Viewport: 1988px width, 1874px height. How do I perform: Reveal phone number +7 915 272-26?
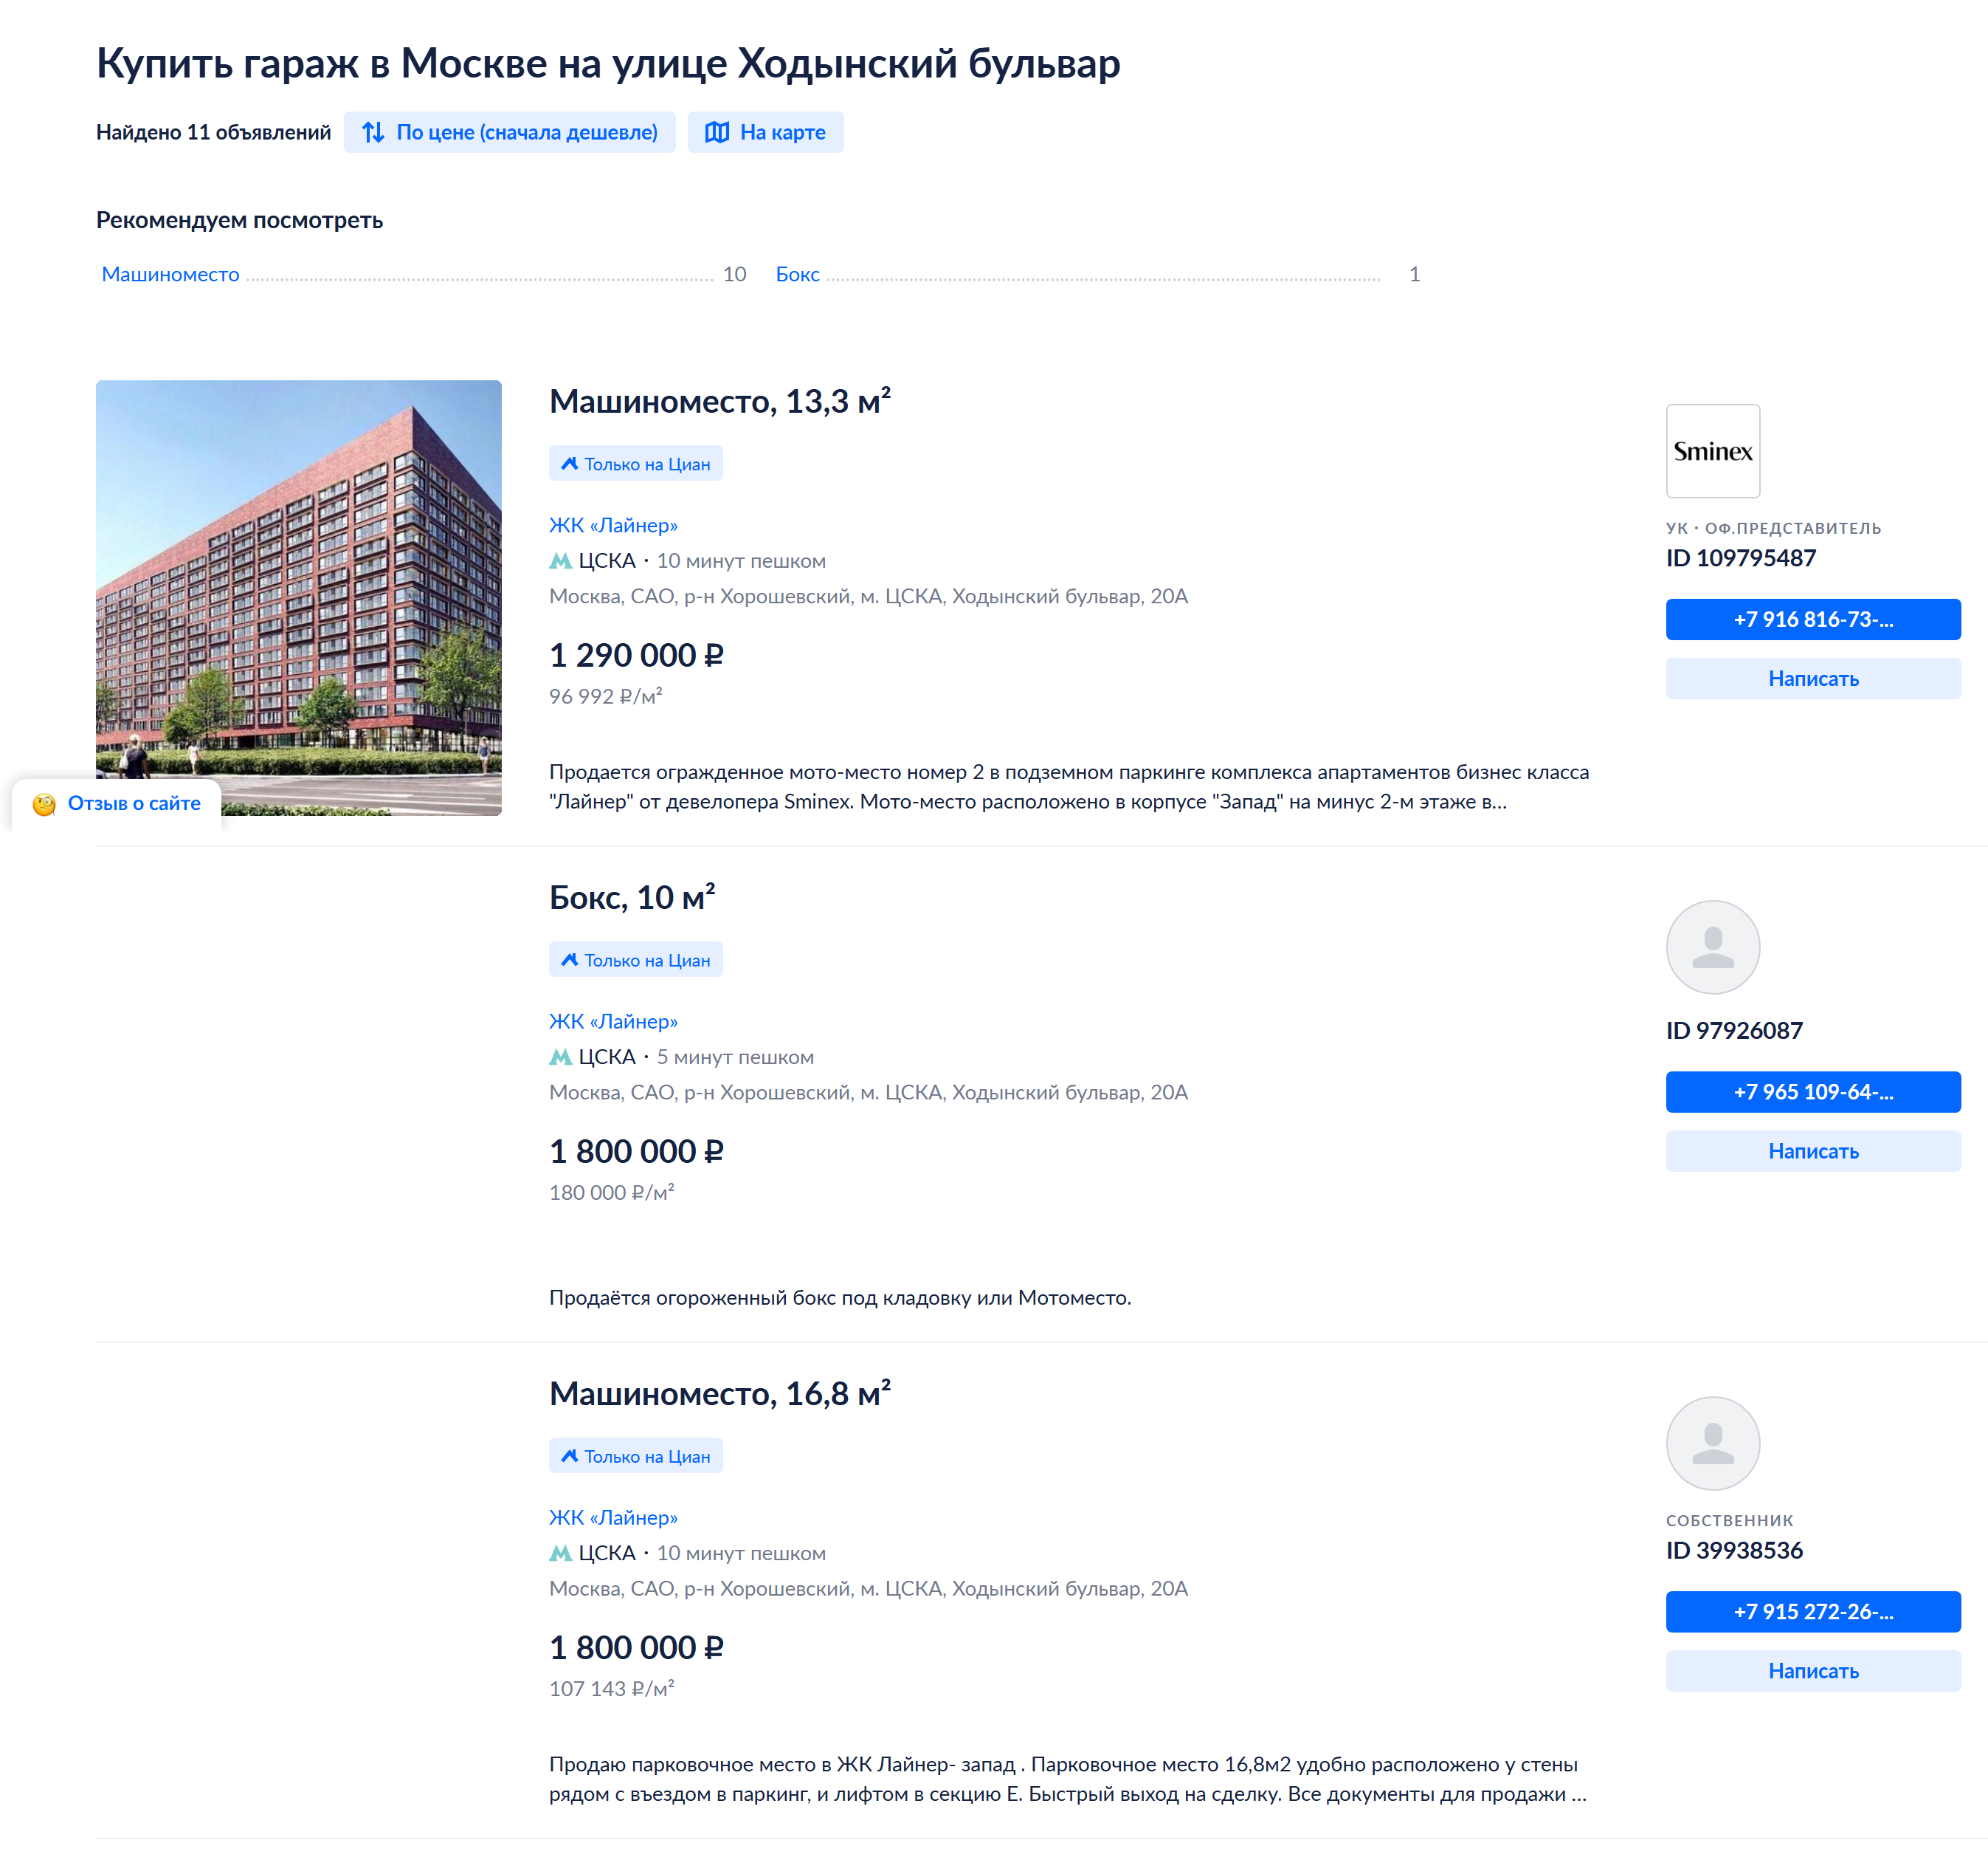[1813, 1612]
